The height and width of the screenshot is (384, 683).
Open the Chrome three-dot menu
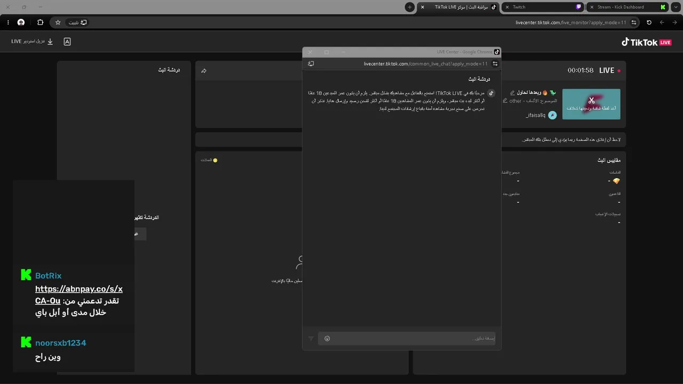point(8,22)
